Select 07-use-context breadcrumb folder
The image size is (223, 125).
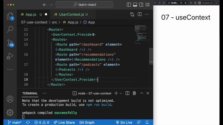pos(34,22)
